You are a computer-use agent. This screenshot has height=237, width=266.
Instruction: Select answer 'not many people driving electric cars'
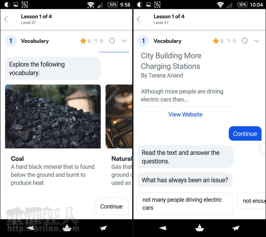184,203
